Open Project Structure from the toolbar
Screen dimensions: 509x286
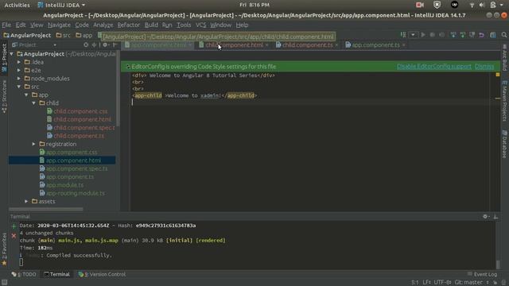click(x=493, y=35)
